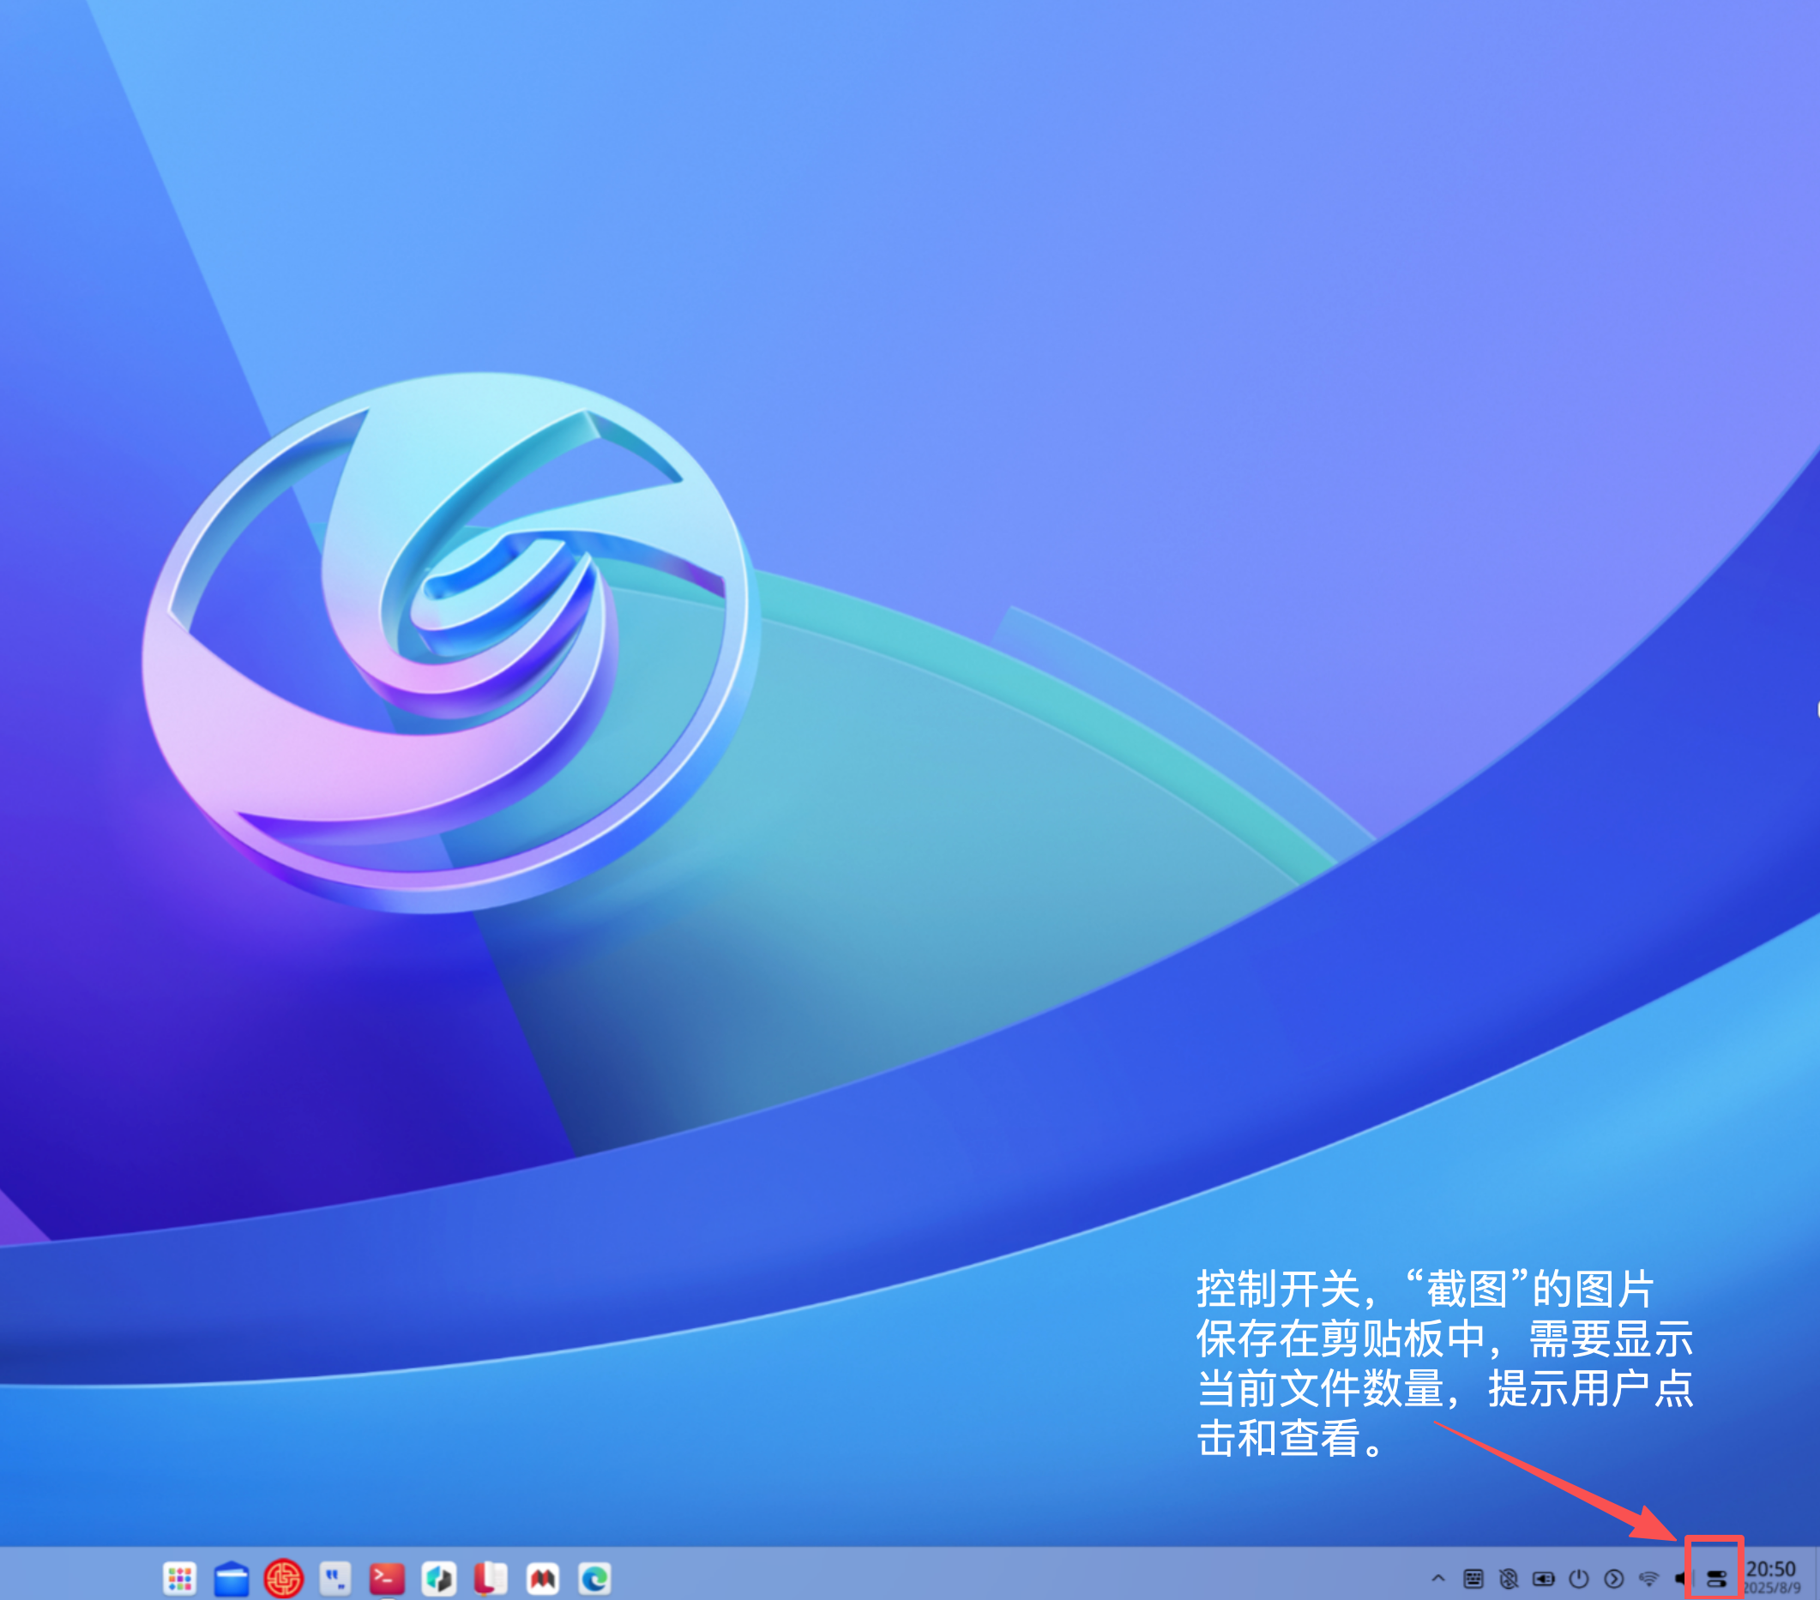
Task: Launch the red circular pattern app
Action: (284, 1578)
